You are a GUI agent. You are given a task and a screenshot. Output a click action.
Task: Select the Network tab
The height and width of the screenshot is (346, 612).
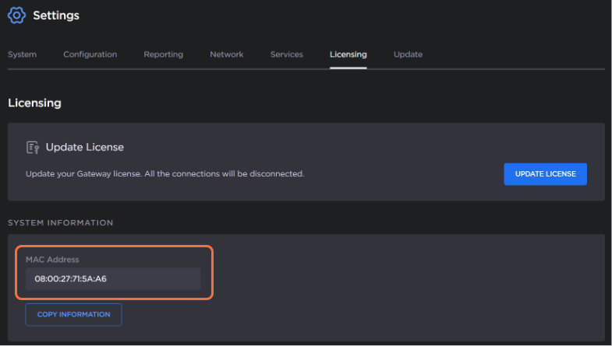pos(226,54)
